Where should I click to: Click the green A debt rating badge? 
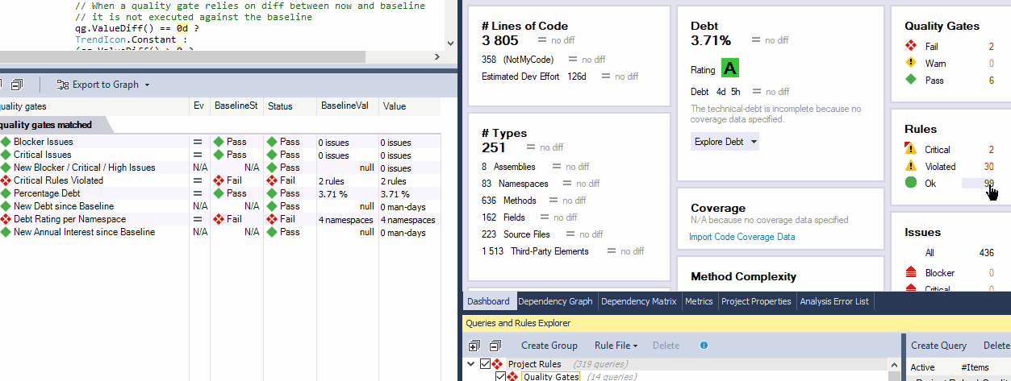730,68
